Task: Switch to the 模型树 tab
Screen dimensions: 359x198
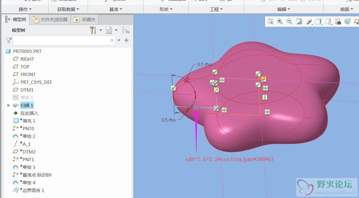Action: (16, 20)
